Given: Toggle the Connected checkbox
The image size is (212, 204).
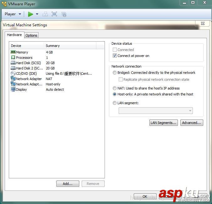Looking at the screenshot, I should (115, 50).
